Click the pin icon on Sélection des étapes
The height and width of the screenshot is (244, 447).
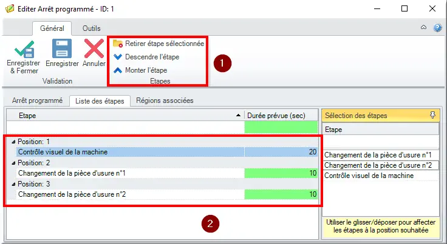433,115
